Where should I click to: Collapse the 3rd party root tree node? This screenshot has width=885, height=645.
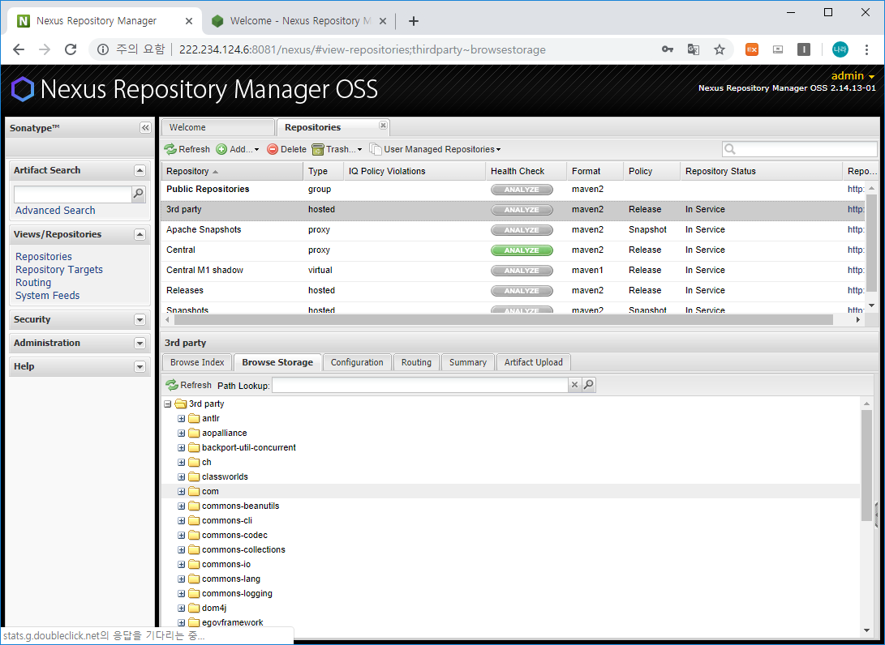pos(168,404)
